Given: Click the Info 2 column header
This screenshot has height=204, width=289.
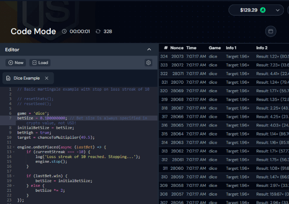Looking at the screenshot, I should (x=262, y=48).
